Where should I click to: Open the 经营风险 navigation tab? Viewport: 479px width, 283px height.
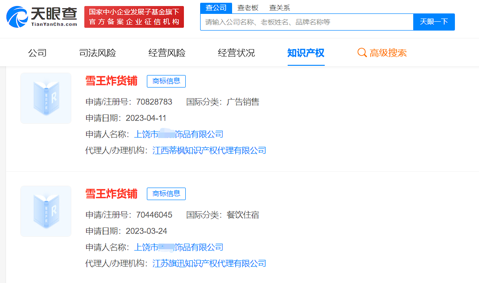[x=167, y=53]
